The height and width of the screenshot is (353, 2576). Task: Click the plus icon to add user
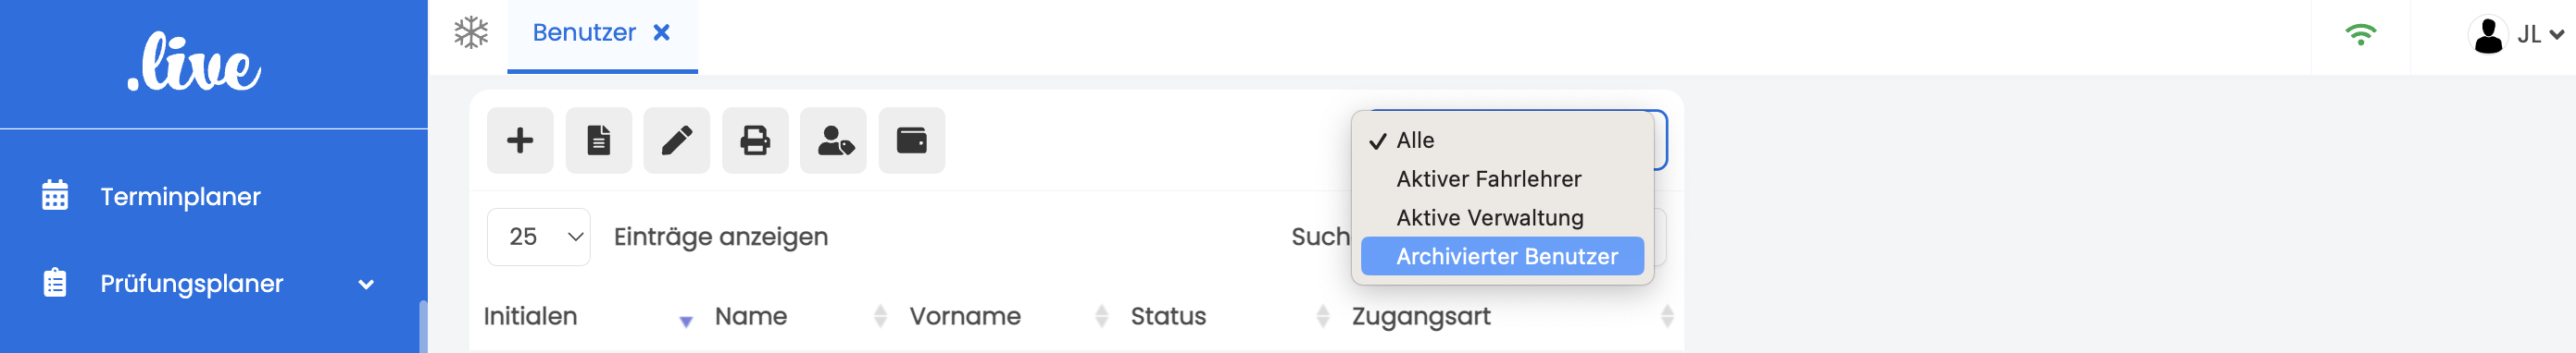pyautogui.click(x=520, y=140)
